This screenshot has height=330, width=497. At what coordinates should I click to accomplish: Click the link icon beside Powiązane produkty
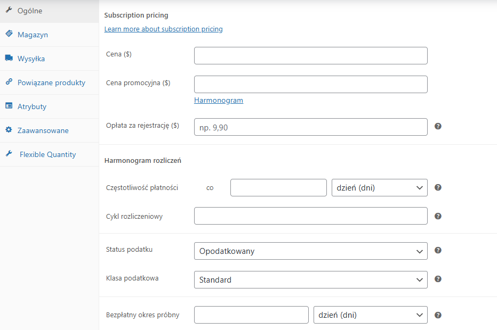click(9, 81)
